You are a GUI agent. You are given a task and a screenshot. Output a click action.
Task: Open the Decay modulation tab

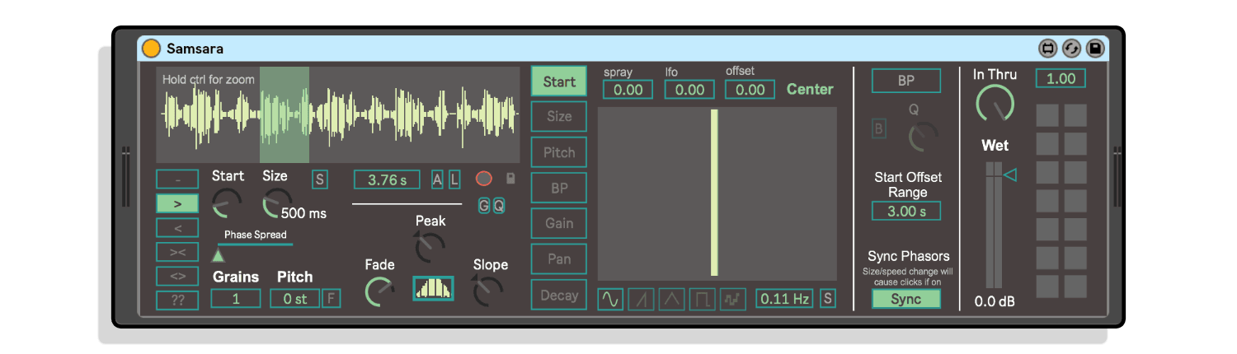(558, 295)
